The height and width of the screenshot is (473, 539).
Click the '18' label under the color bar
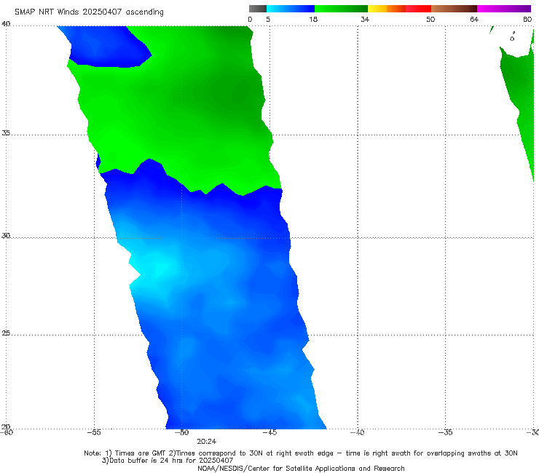[x=313, y=19]
